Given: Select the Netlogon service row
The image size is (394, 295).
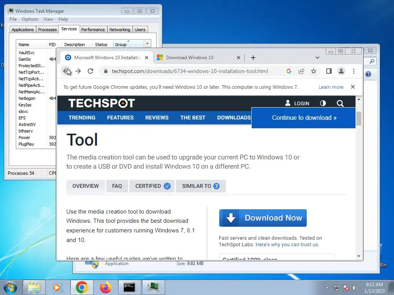Looking at the screenshot, I should (x=36, y=98).
